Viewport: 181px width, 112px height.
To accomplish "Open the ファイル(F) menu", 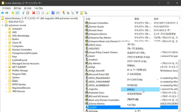I will point(6,8).
